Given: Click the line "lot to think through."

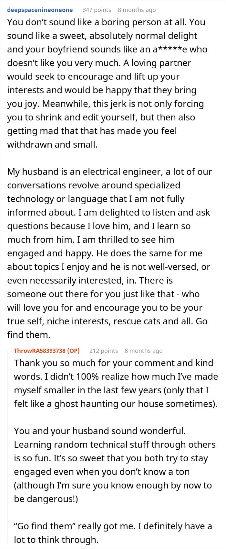Looking at the screenshot, I should point(56,540).
